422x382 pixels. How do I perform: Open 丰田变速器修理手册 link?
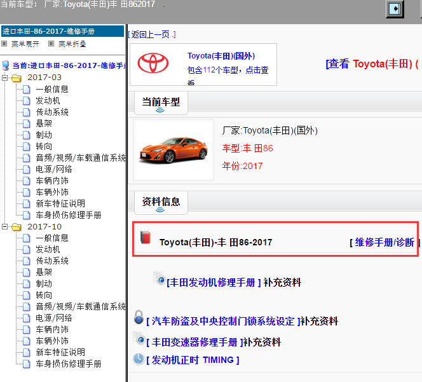pos(194,342)
